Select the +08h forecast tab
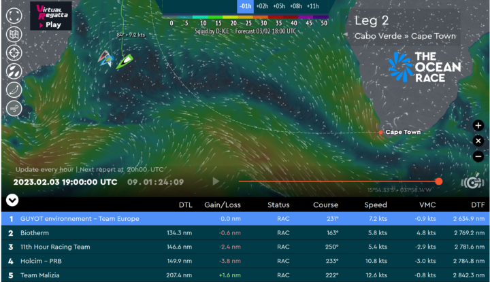Image resolution: width=490 pixels, height=282 pixels. click(x=296, y=6)
